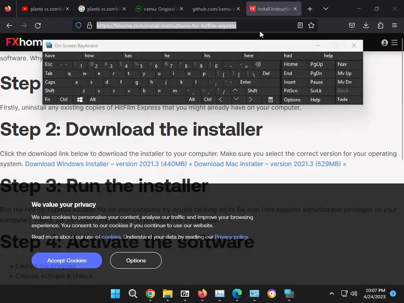
Task: Click the PrtScn key on keyboard
Action: click(x=295, y=91)
